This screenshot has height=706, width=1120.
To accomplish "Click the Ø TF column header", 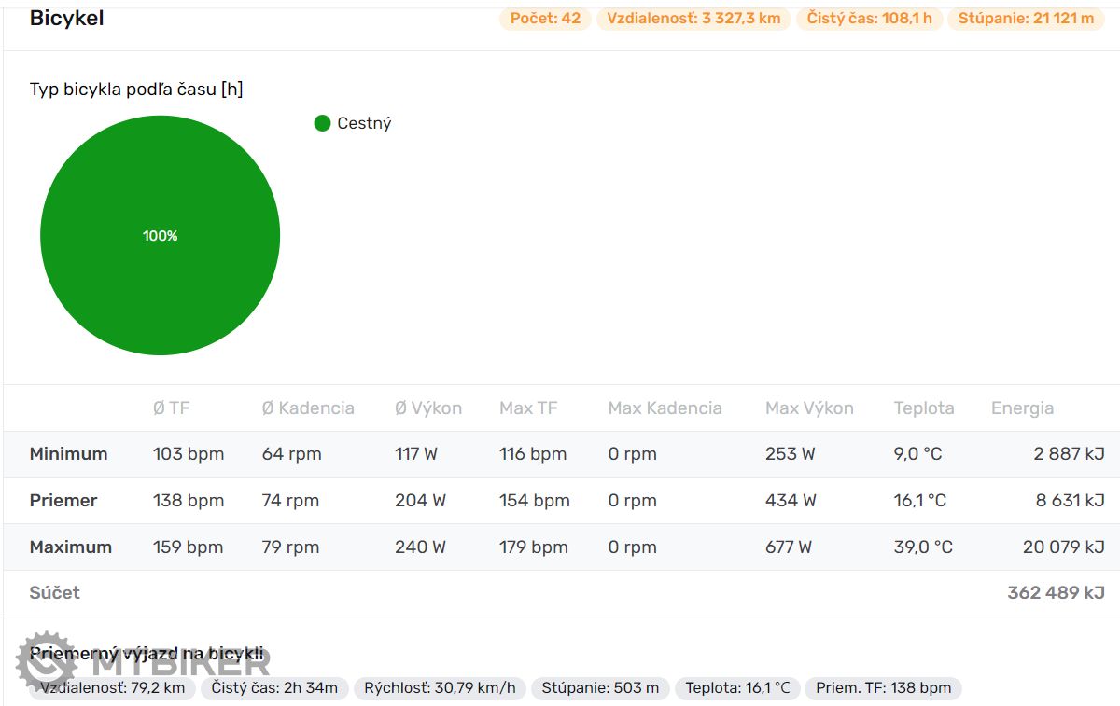I will point(172,408).
